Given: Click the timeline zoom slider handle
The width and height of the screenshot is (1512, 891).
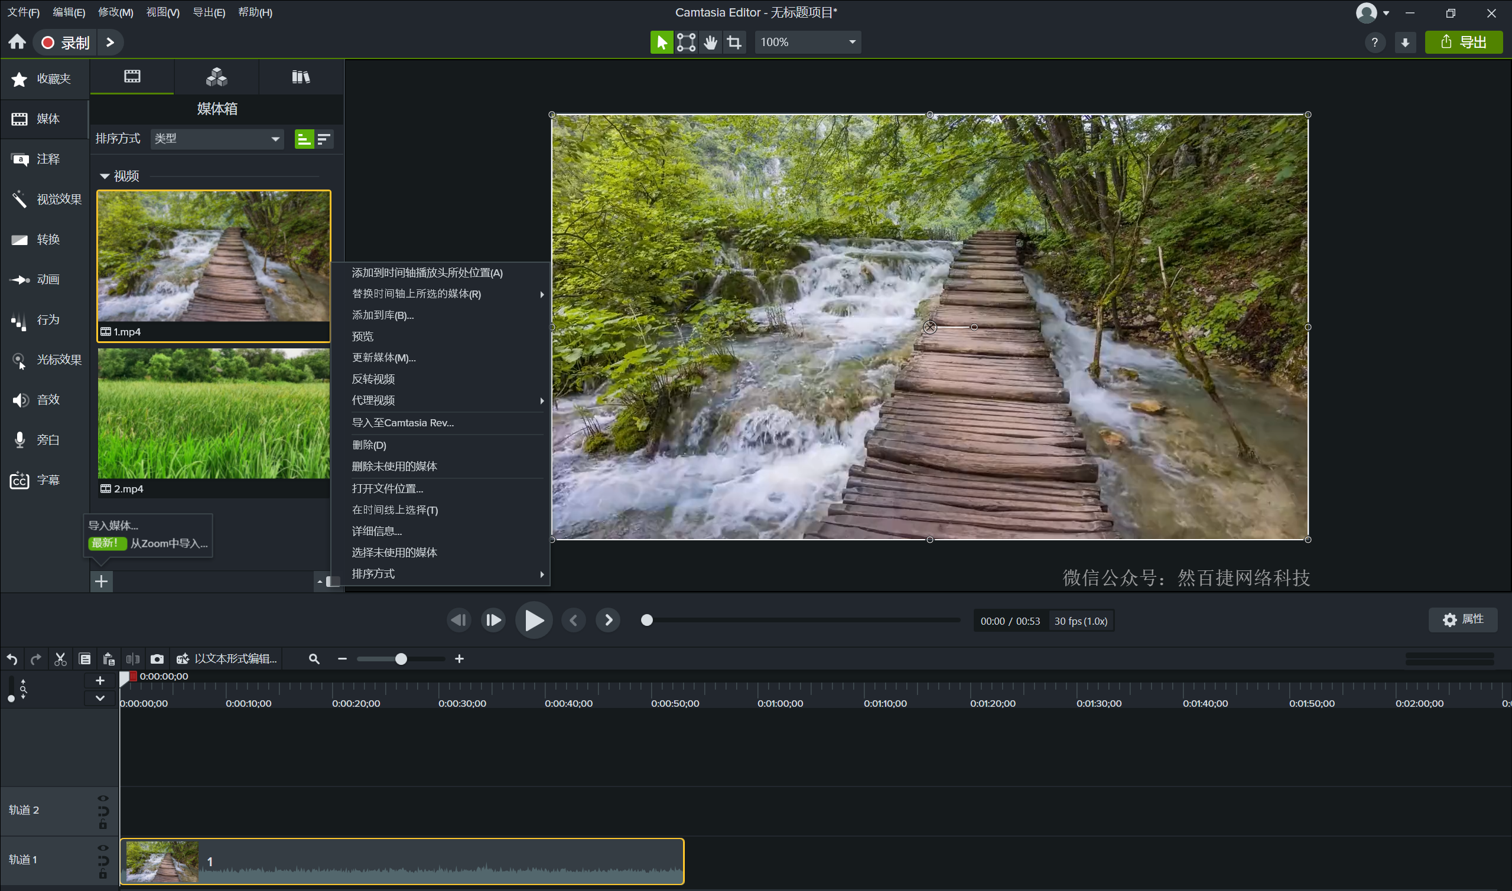Looking at the screenshot, I should point(401,658).
